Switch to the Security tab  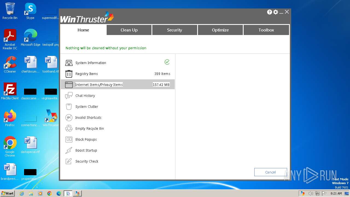(x=174, y=30)
